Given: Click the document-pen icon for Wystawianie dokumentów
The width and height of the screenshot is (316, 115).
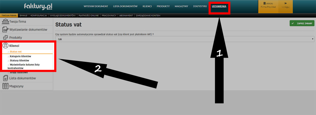Looking at the screenshot, I should point(5,29).
